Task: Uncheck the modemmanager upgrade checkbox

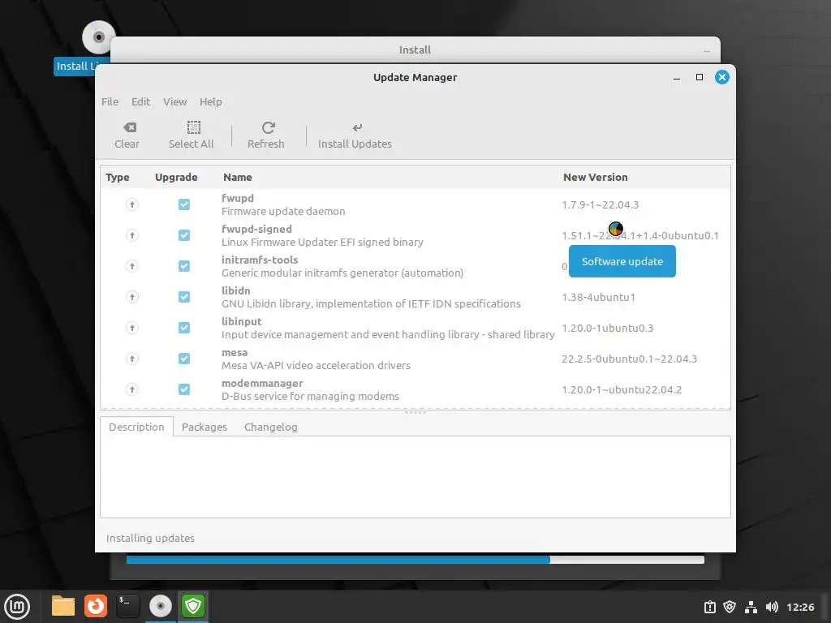Action: click(x=184, y=389)
